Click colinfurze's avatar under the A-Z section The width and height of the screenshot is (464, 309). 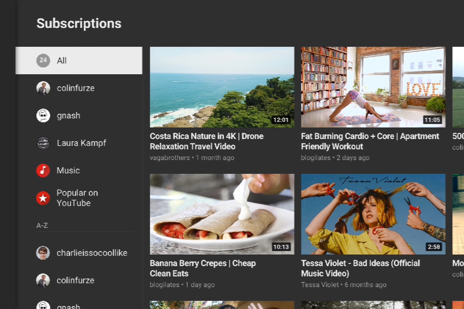click(x=43, y=280)
